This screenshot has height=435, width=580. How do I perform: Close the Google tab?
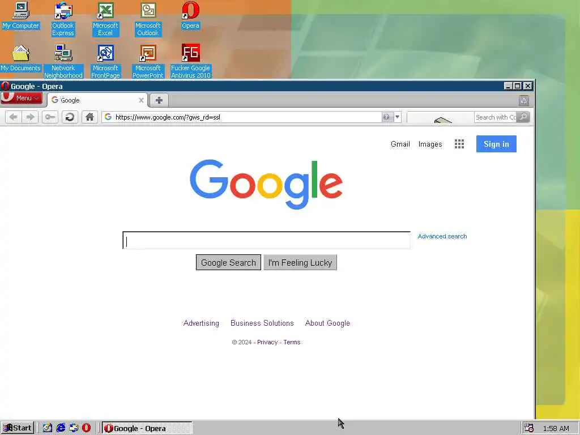[x=141, y=100]
